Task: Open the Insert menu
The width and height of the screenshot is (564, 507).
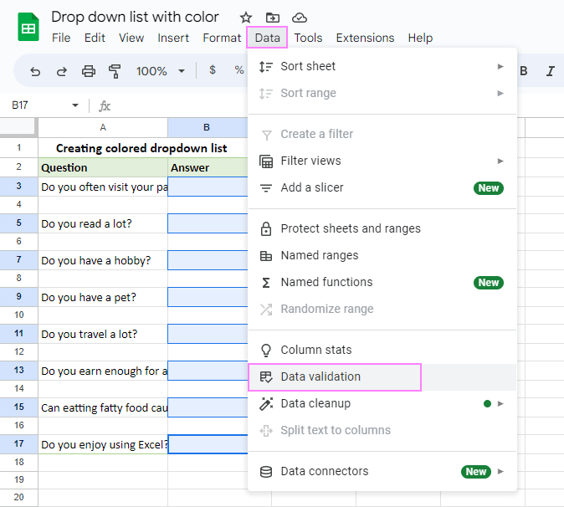Action: pyautogui.click(x=173, y=38)
